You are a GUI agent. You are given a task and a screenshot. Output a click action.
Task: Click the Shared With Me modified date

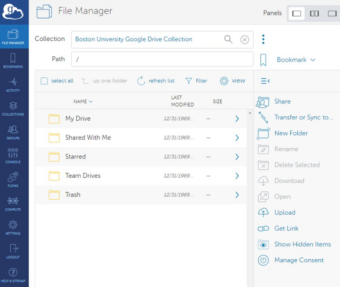178,138
